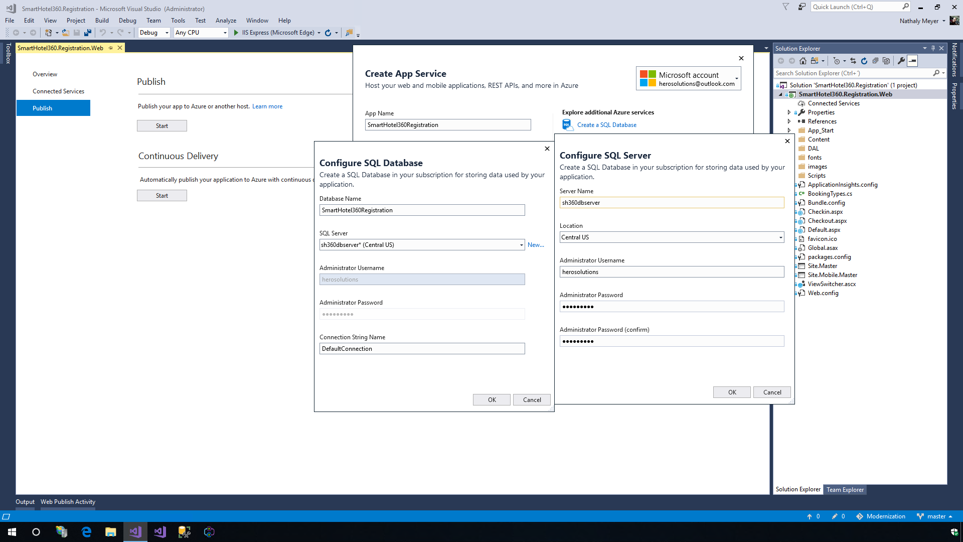This screenshot has height=542, width=963.
Task: Expand the References tree node
Action: point(789,121)
